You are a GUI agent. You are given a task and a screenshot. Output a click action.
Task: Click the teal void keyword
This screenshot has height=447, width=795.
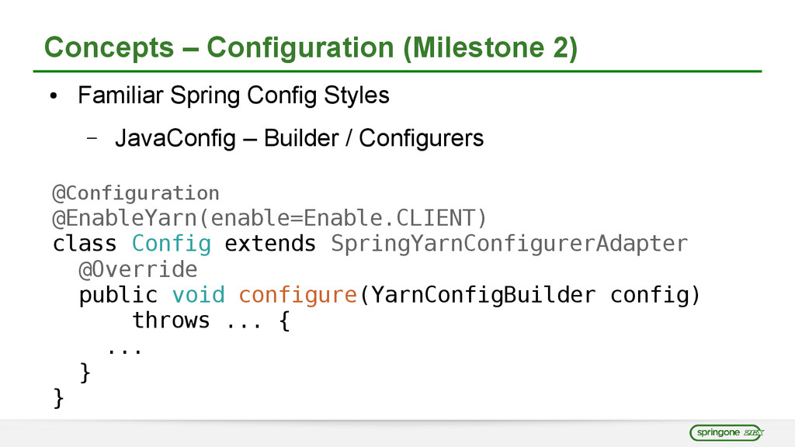coord(198,296)
